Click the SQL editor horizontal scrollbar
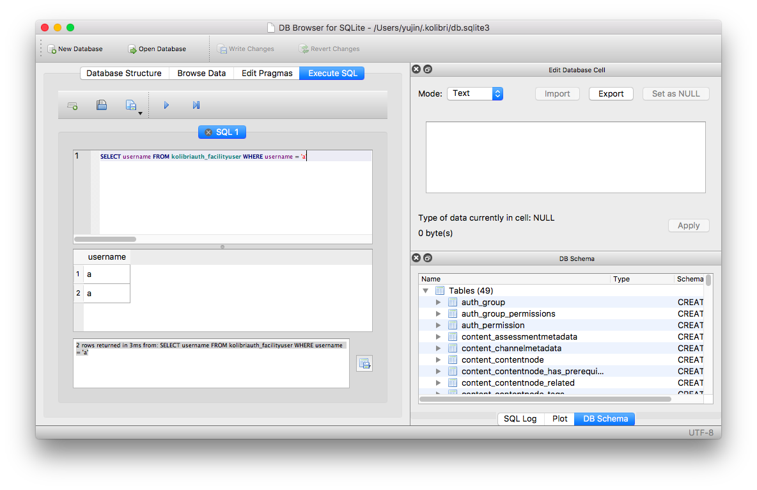This screenshot has width=757, height=490. (x=105, y=239)
